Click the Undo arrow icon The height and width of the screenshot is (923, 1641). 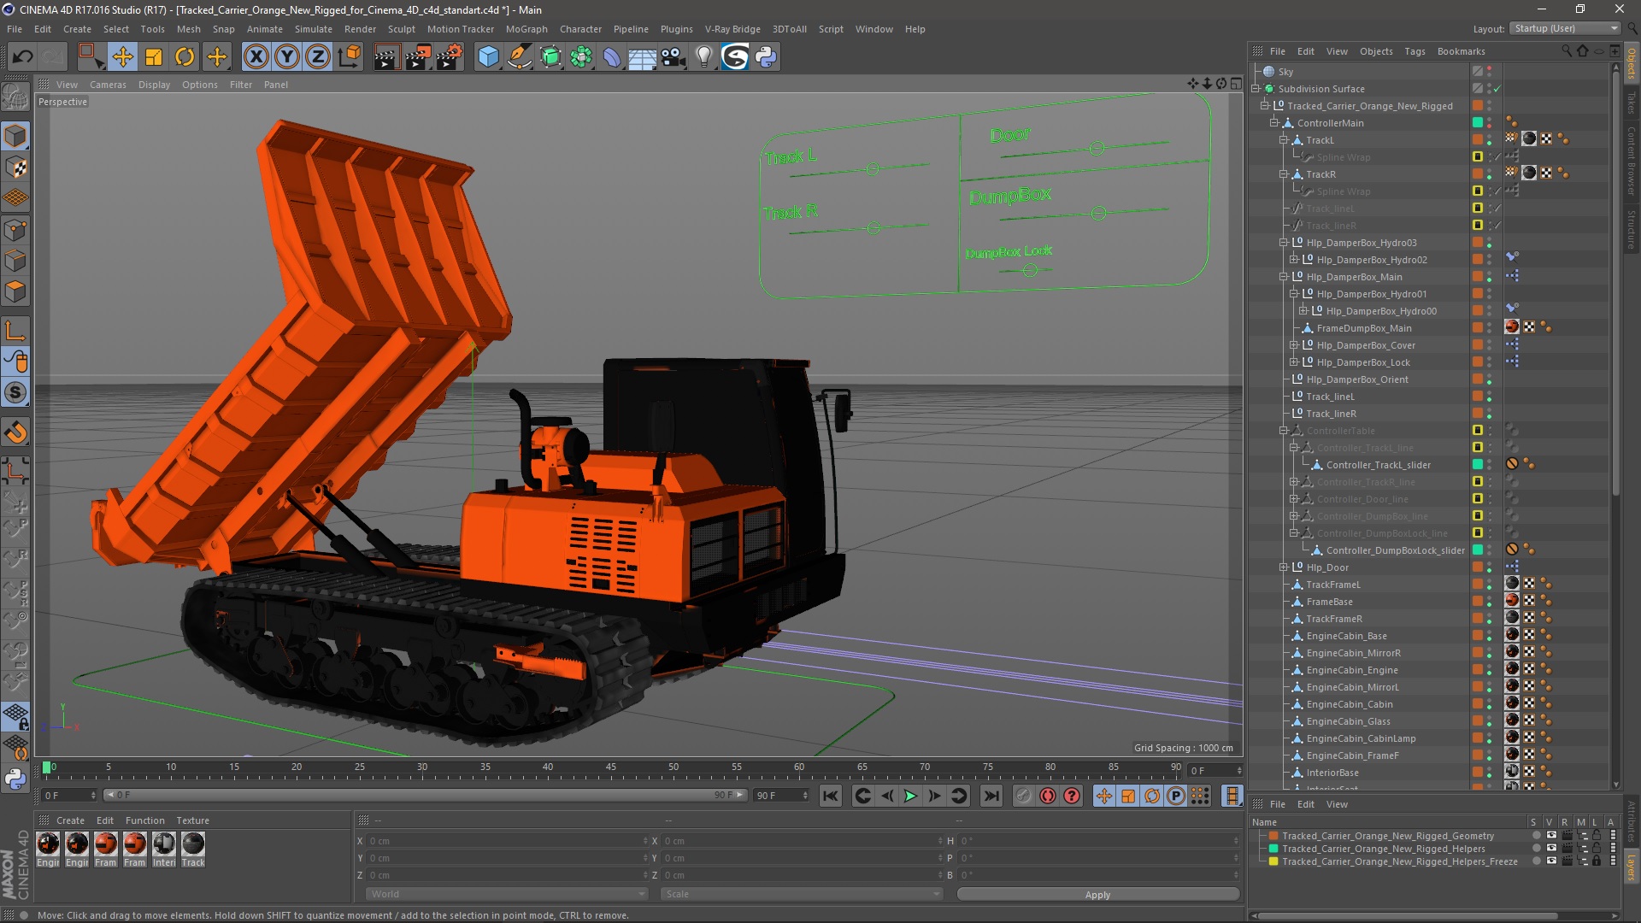pos(23,57)
